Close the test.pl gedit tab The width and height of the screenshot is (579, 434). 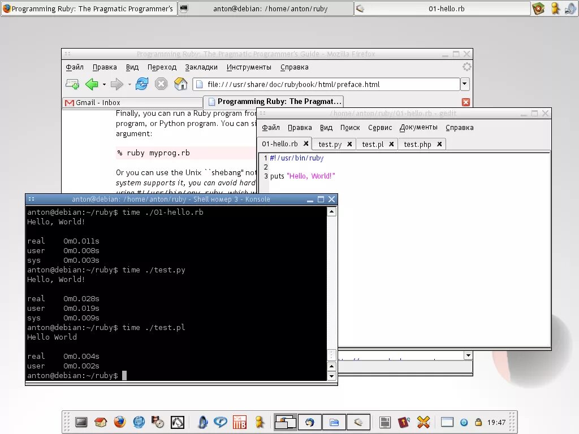[x=391, y=144]
